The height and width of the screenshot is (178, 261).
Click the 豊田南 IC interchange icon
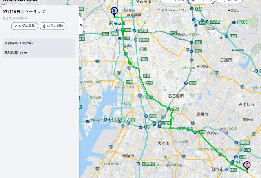(x=236, y=142)
